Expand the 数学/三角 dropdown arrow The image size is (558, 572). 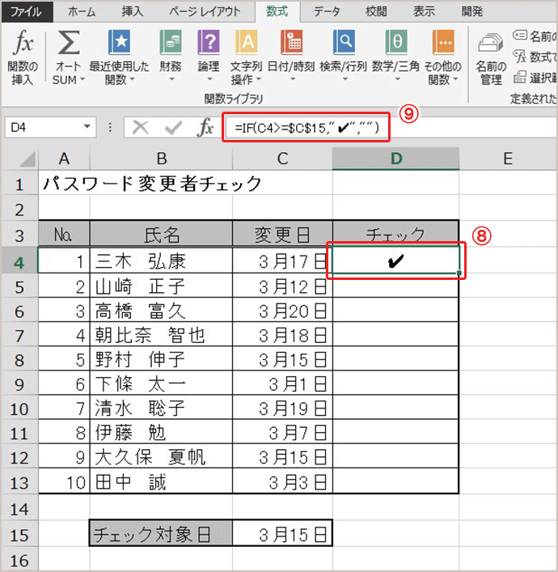click(397, 79)
